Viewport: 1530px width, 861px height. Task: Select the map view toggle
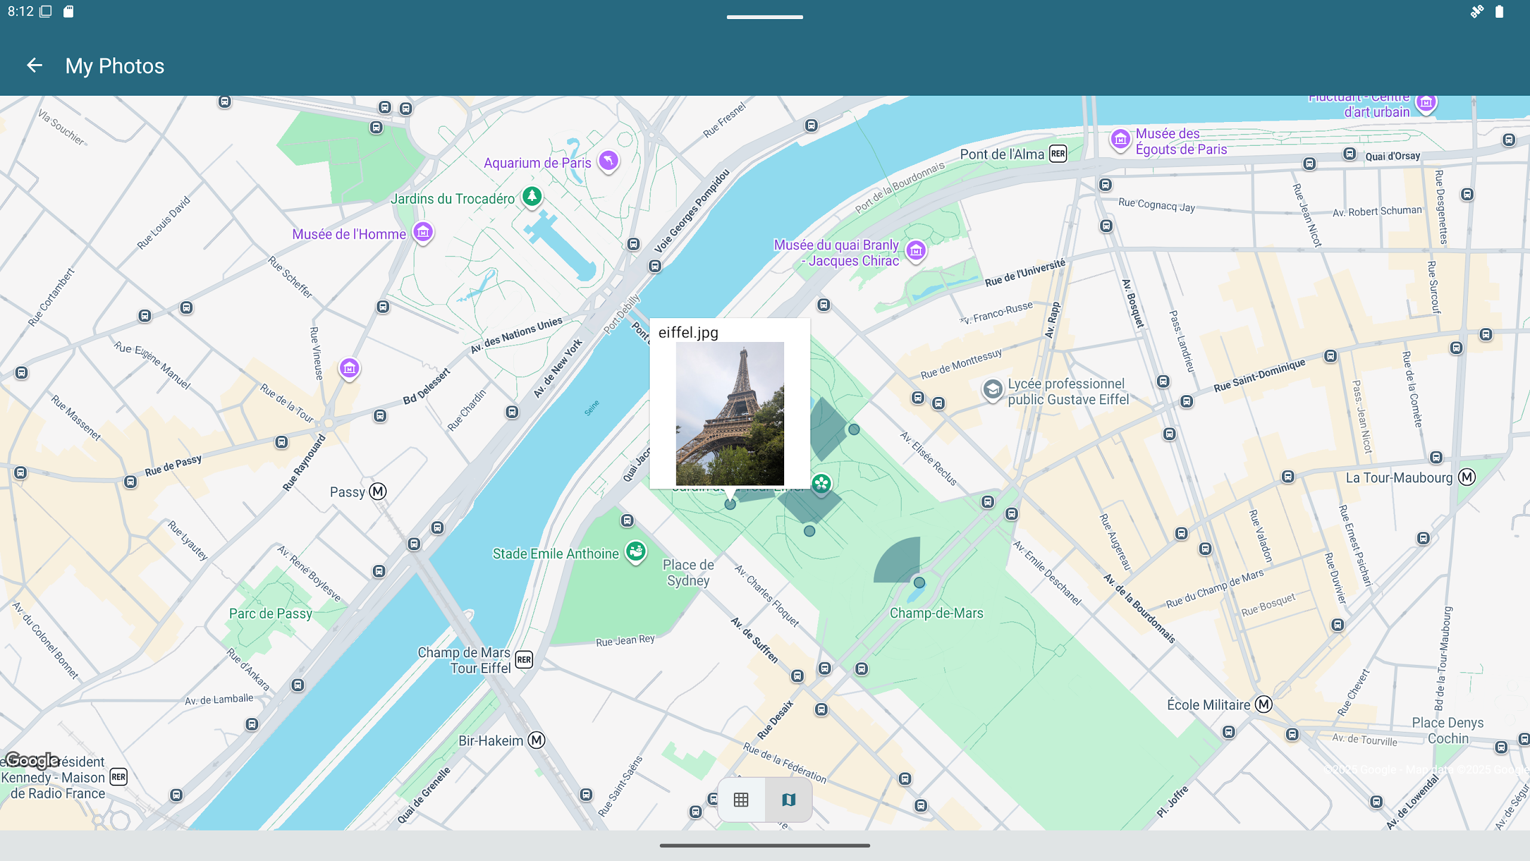[788, 800]
